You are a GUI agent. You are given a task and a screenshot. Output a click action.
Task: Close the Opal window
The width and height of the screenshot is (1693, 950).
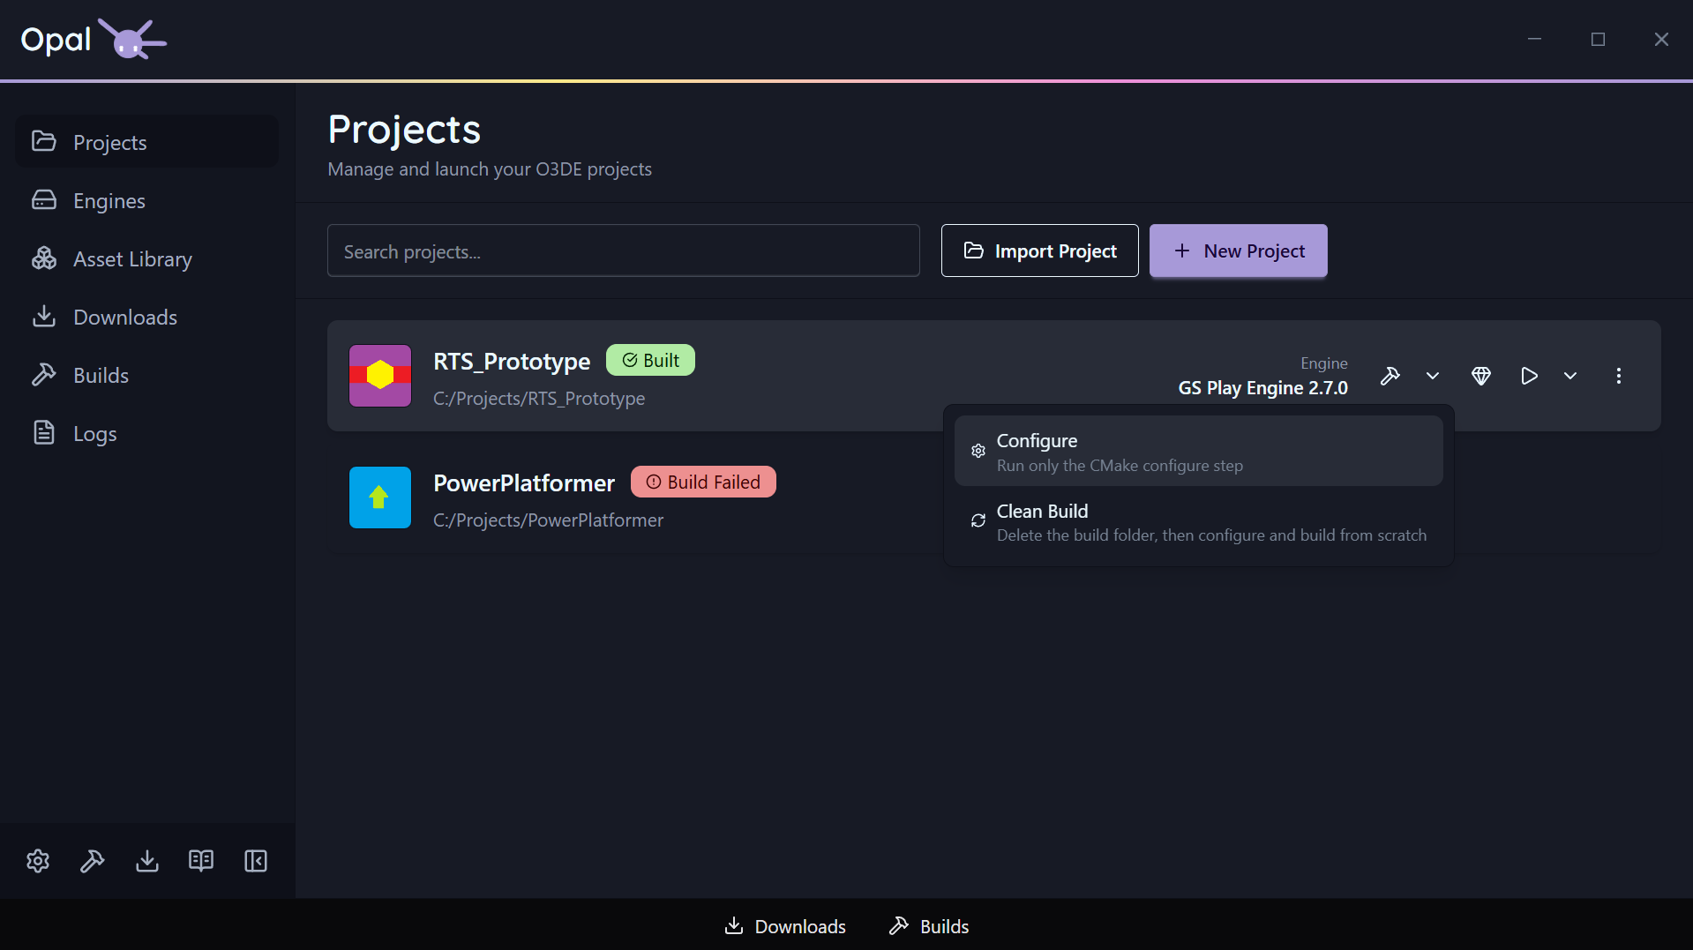(1661, 39)
